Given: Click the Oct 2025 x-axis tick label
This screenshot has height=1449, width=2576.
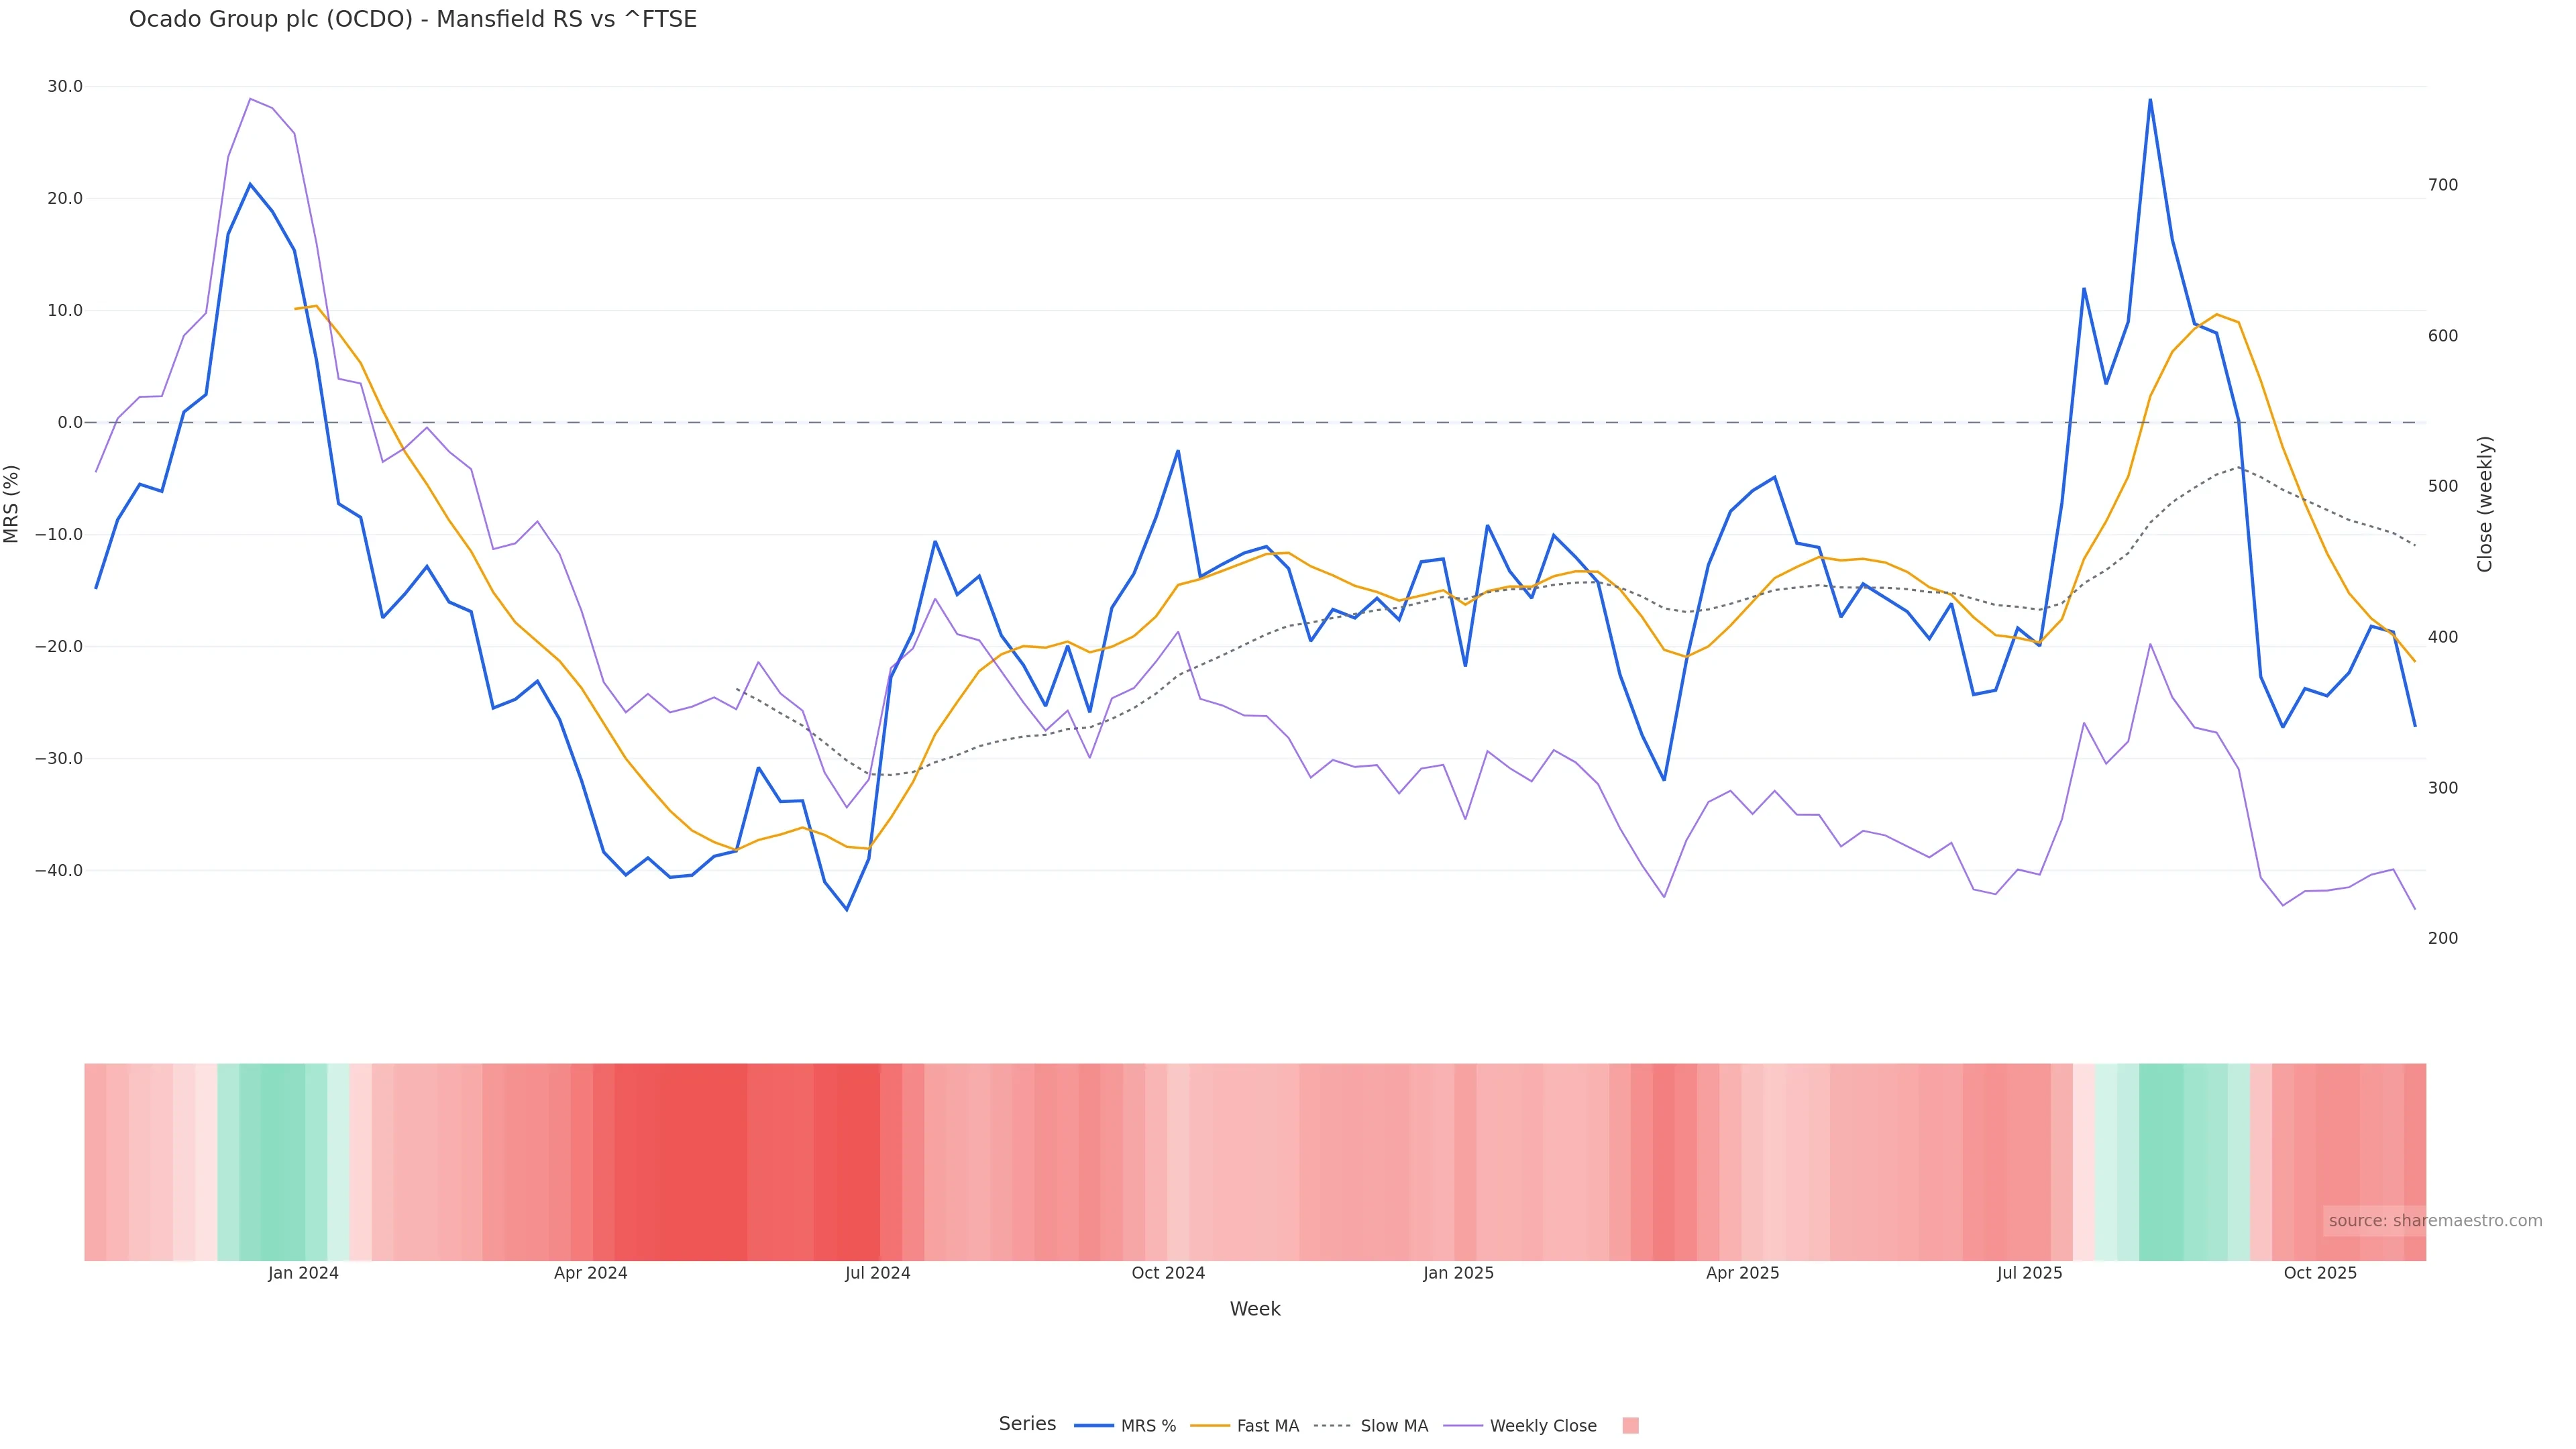Looking at the screenshot, I should point(2320,1273).
